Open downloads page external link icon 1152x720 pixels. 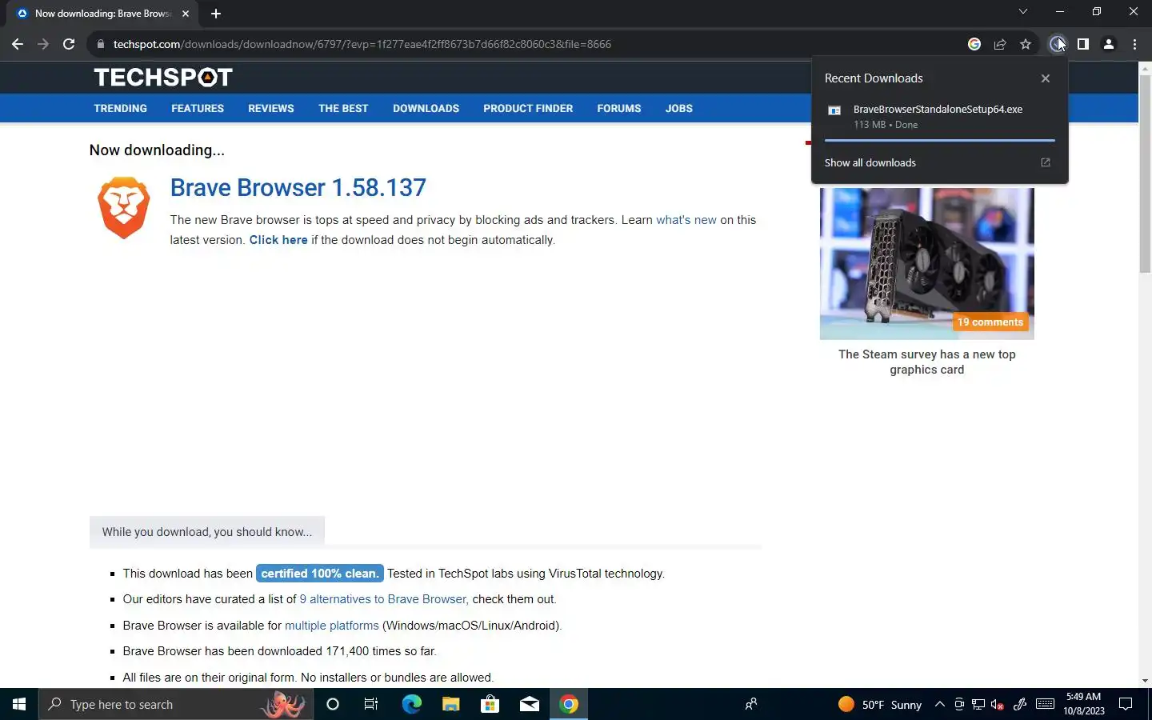pos(1045,162)
